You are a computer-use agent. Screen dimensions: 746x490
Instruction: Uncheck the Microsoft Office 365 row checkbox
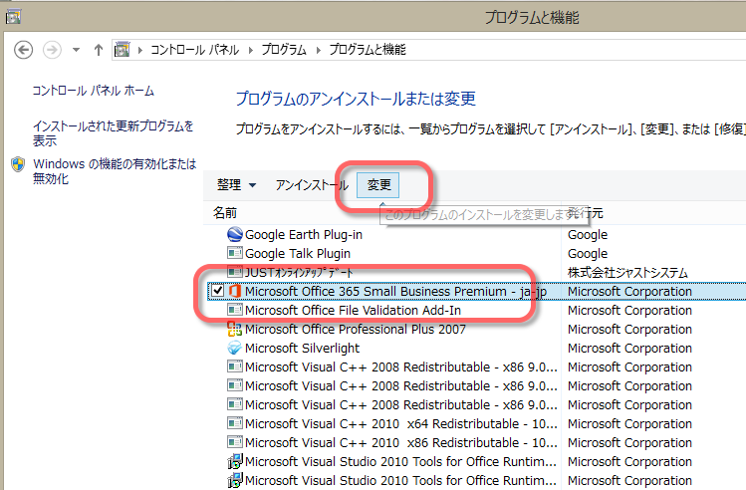tap(217, 290)
